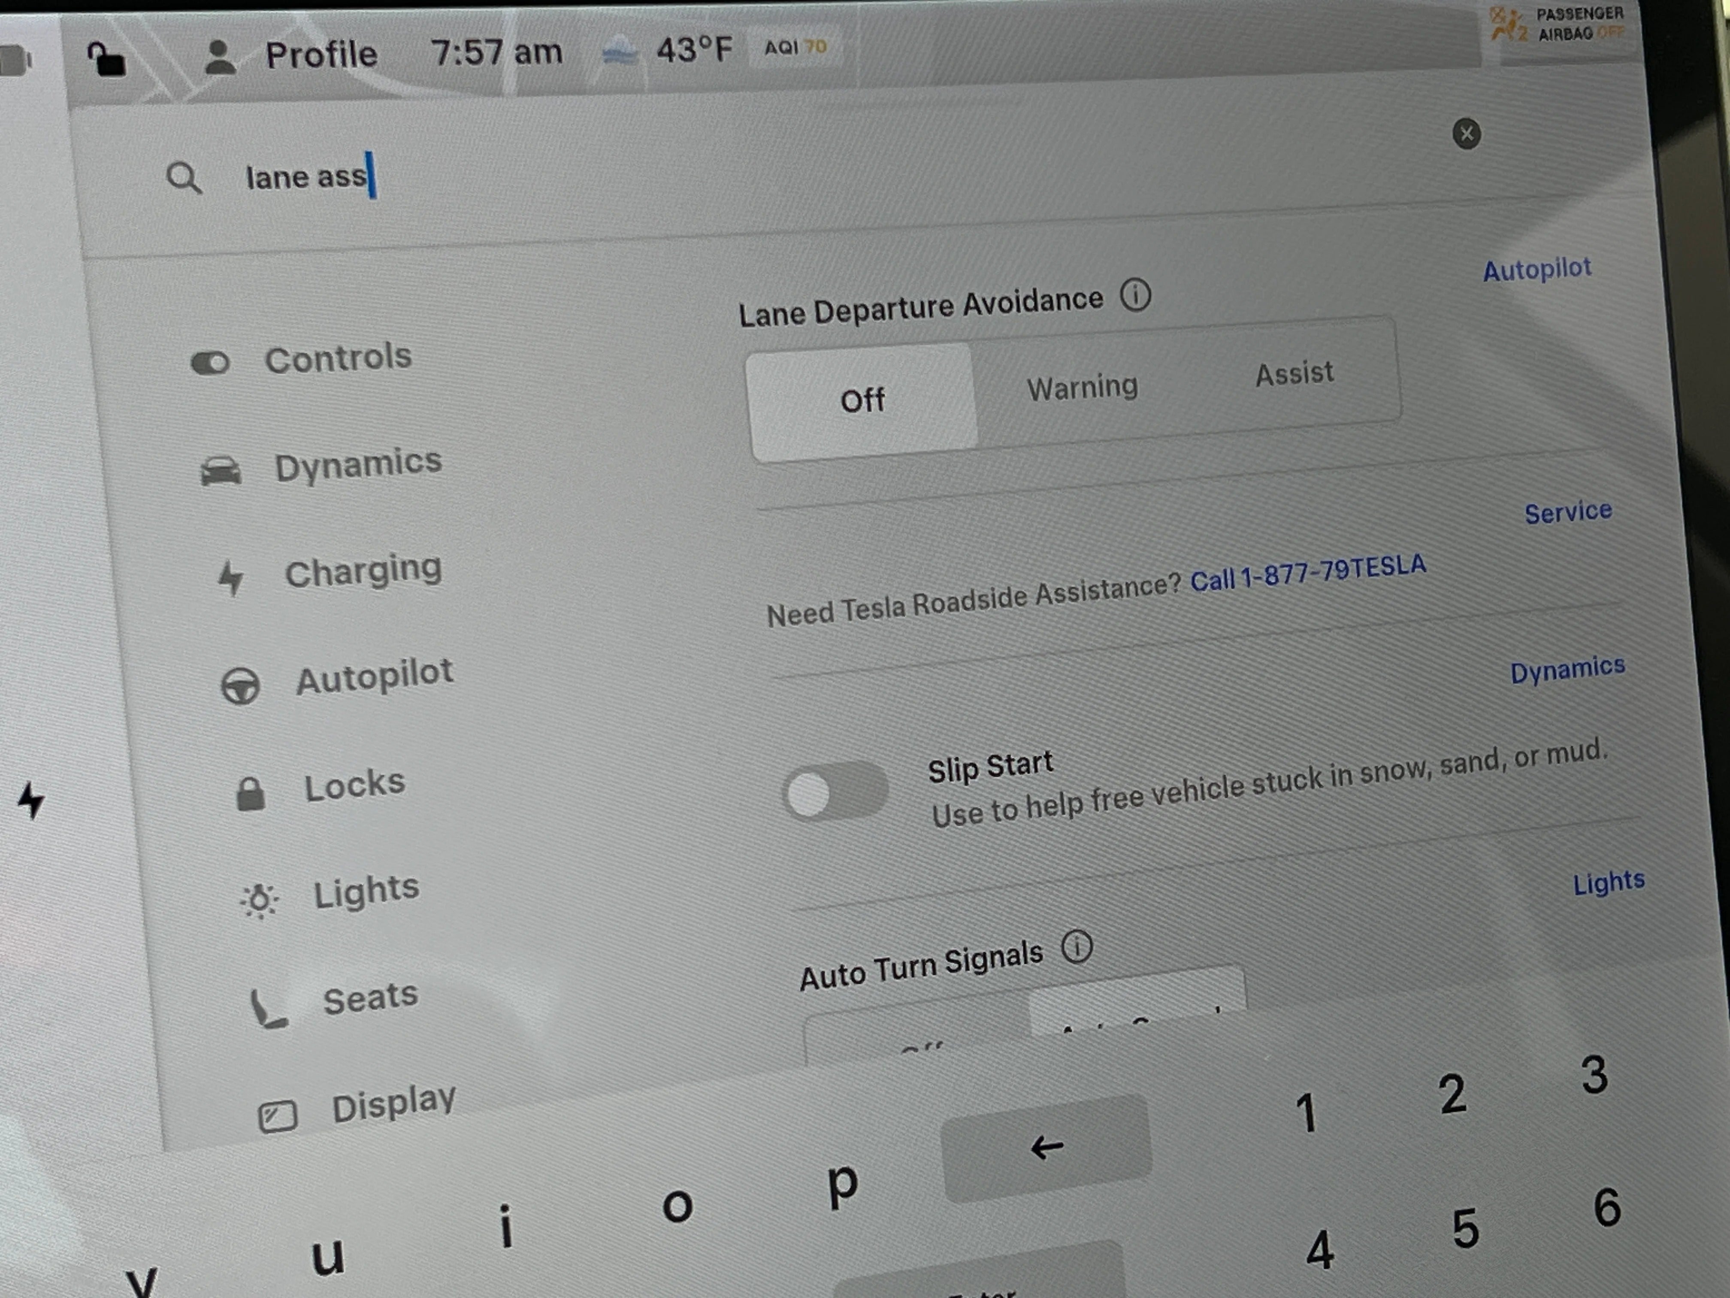Open Lights settings sun icon
This screenshot has height=1298, width=1730.
pyautogui.click(x=259, y=900)
